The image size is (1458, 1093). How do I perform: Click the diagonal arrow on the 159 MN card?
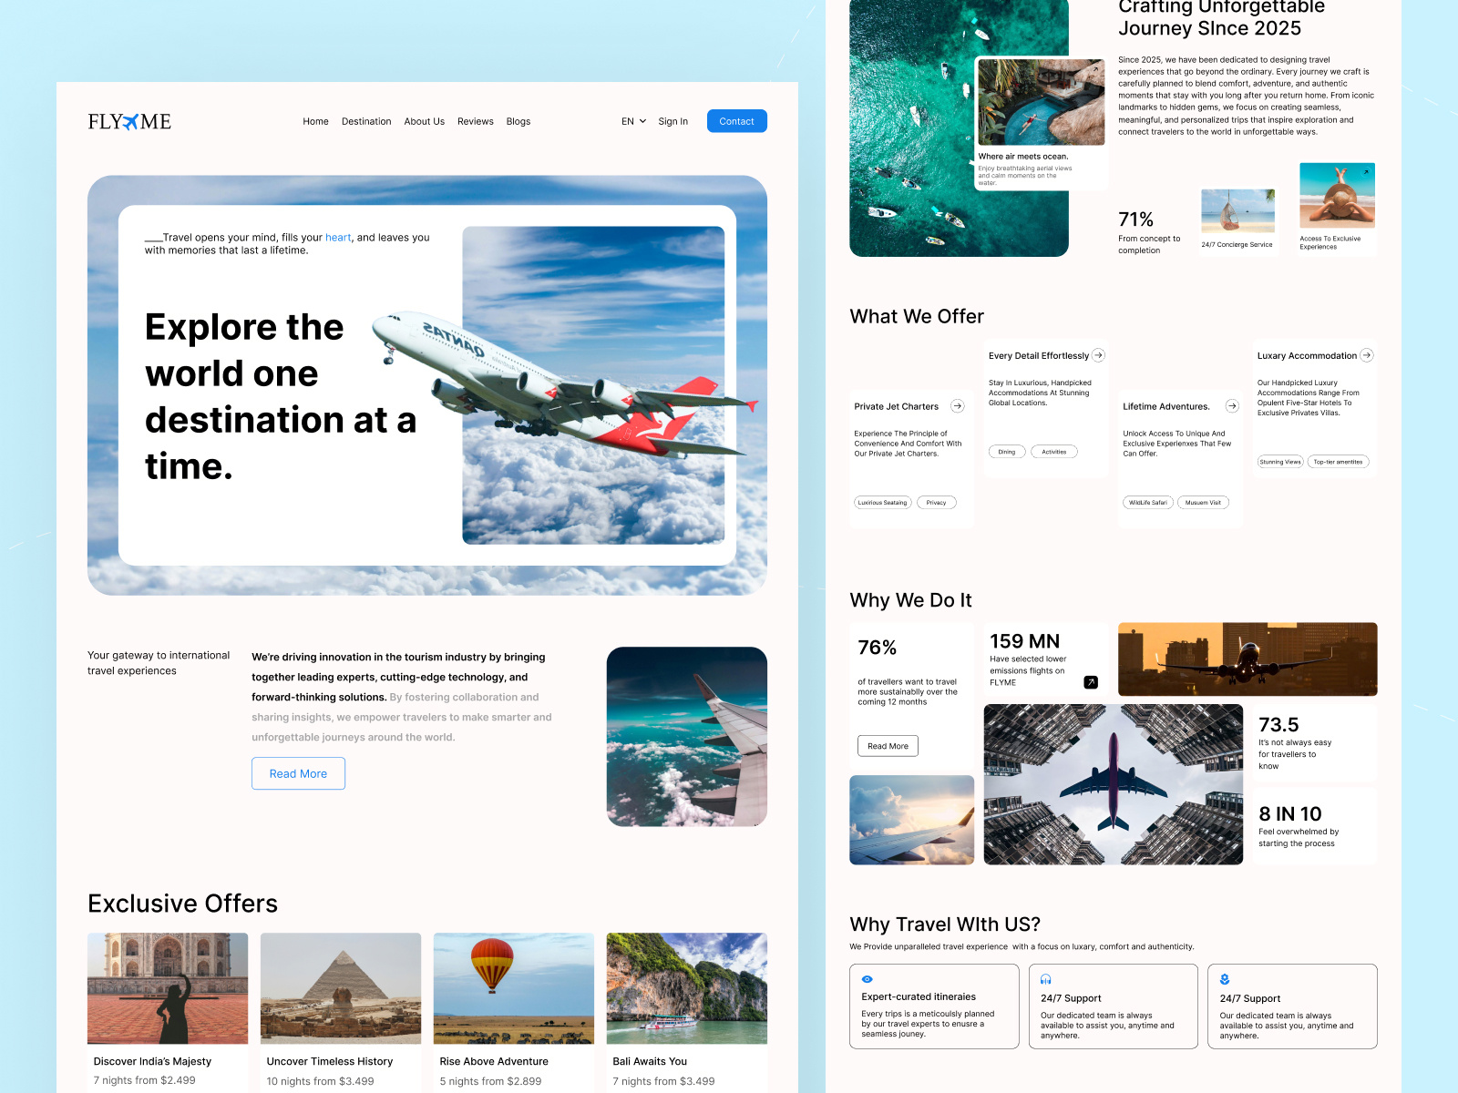1090,680
